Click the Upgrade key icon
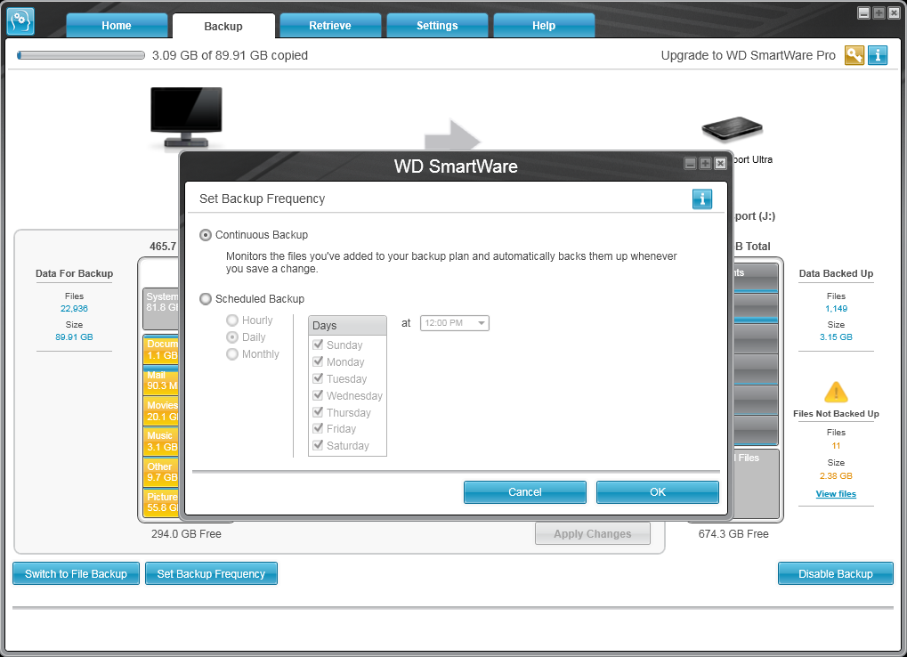 click(x=854, y=55)
